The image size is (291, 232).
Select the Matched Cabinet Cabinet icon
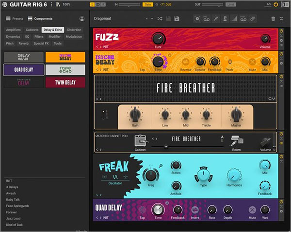click(141, 141)
